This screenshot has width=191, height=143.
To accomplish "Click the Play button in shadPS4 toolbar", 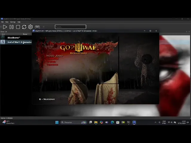I will pyautogui.click(x=5, y=27).
